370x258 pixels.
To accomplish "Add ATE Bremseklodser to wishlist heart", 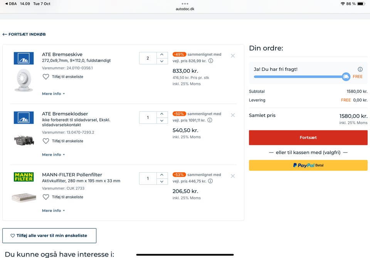I will (x=46, y=141).
